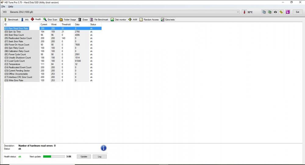Click the Exit button
Image resolution: width=305 pixels, height=165 pixels.
coord(297,12)
